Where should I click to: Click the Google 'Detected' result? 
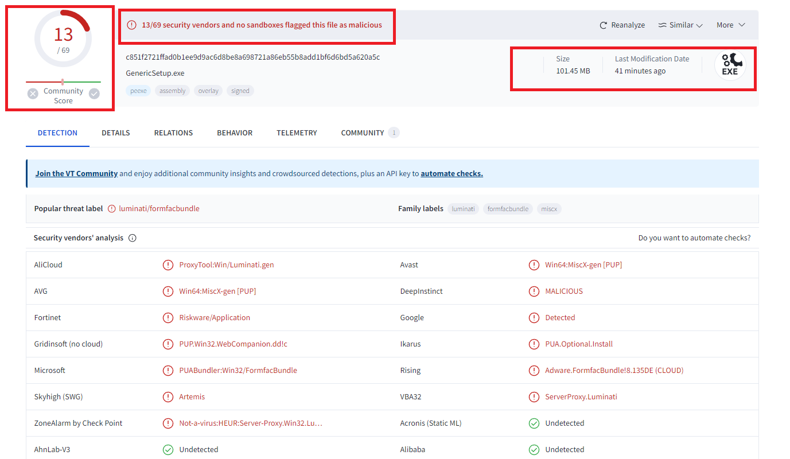(x=560, y=318)
